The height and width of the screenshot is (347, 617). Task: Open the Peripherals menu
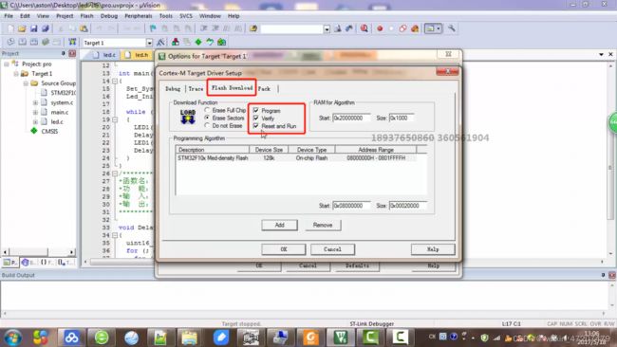pos(139,16)
